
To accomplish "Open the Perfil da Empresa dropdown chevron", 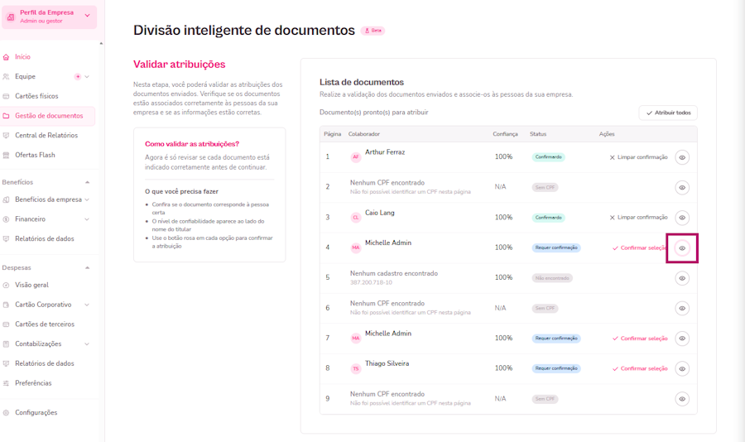I will [88, 16].
